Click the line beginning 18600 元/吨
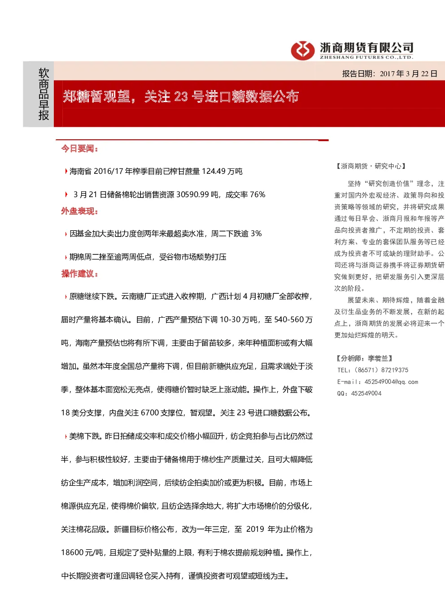Viewport: 445px width, 603px height. (x=187, y=552)
